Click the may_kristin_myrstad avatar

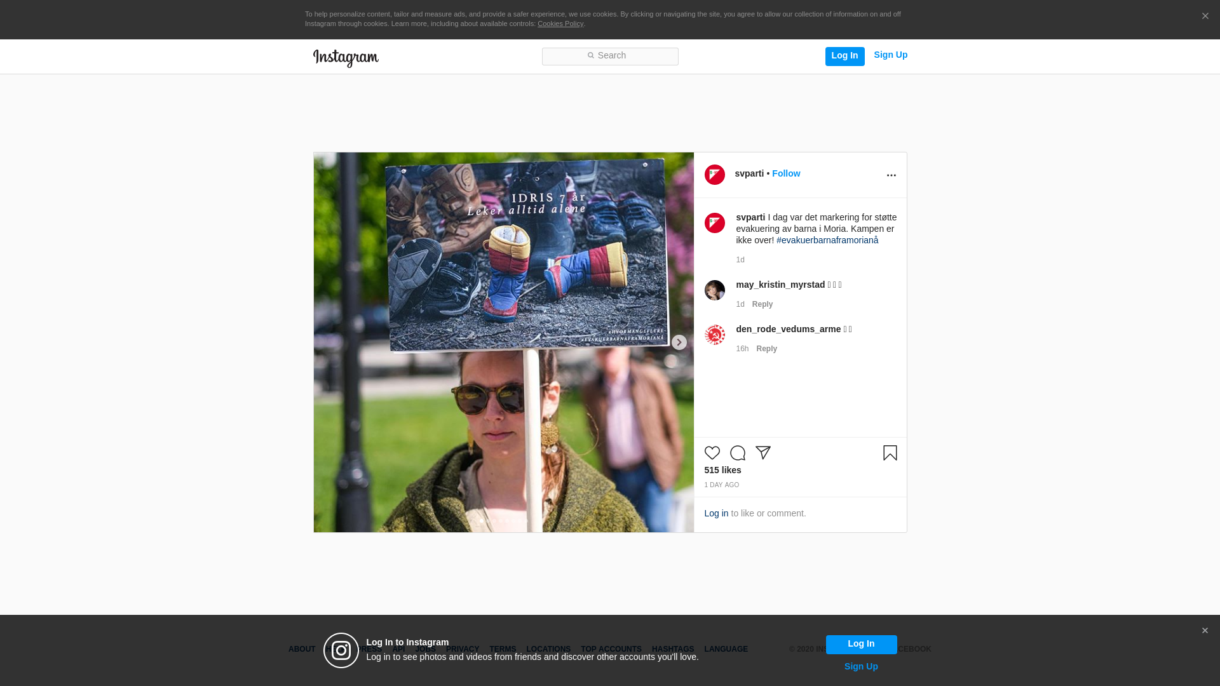pyautogui.click(x=714, y=290)
